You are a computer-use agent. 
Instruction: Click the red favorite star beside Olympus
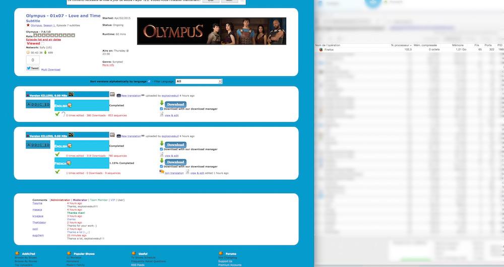click(28, 25)
